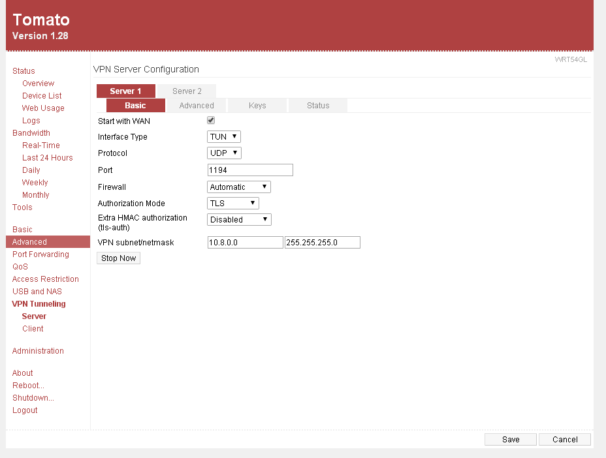Open the Status sidebar section
Image resolution: width=606 pixels, height=458 pixels.
pos(24,71)
